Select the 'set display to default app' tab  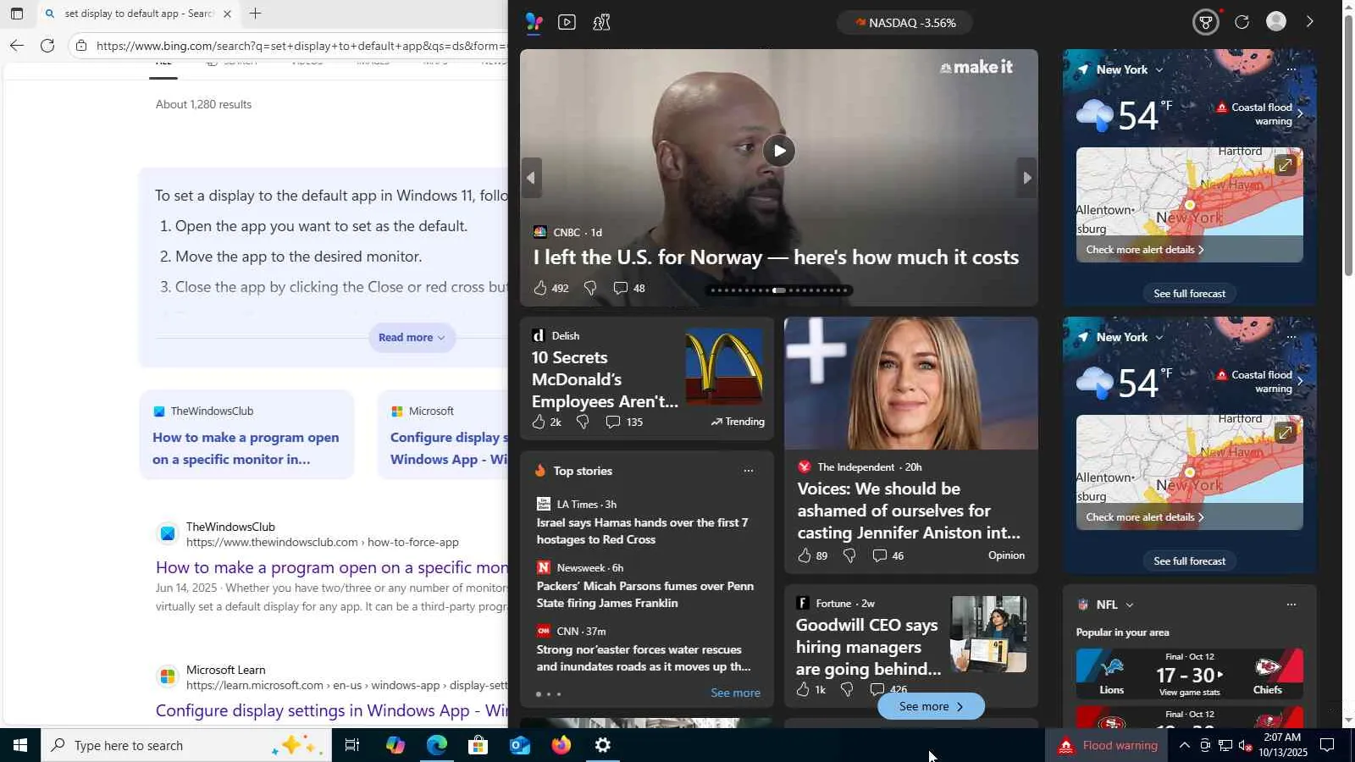139,14
